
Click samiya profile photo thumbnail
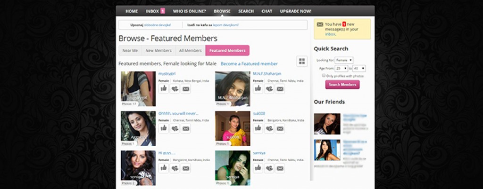coord(233,168)
